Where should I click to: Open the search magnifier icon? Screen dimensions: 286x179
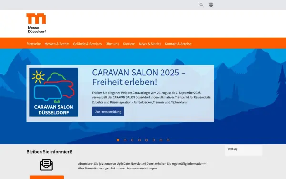[201, 5]
